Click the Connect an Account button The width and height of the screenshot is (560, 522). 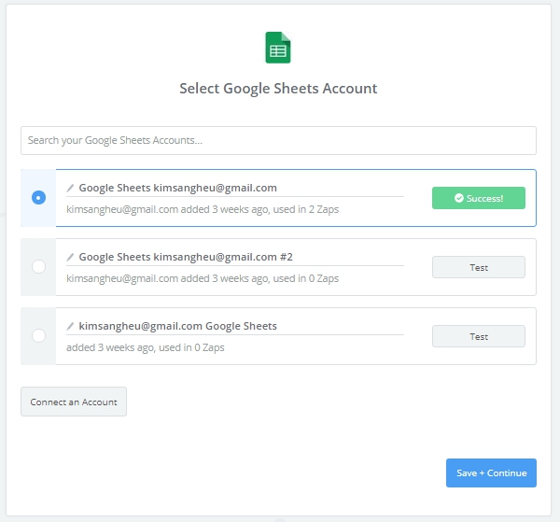[74, 402]
